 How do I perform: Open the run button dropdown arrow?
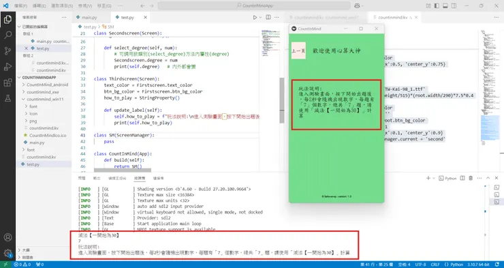[x=260, y=17]
